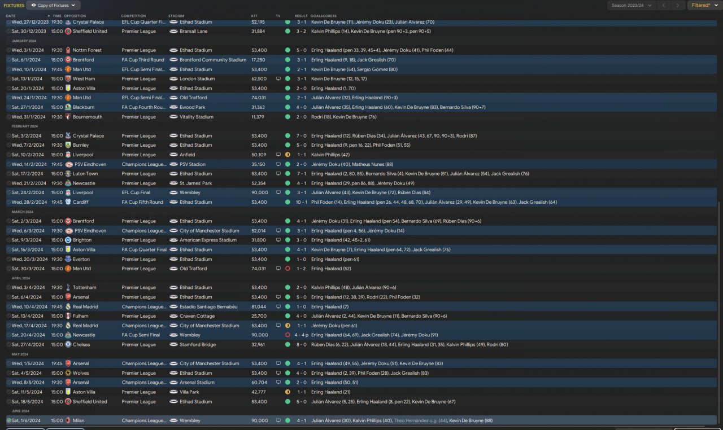The width and height of the screenshot is (723, 430).
Task: Click the Wolves club badge
Action: pos(68,373)
